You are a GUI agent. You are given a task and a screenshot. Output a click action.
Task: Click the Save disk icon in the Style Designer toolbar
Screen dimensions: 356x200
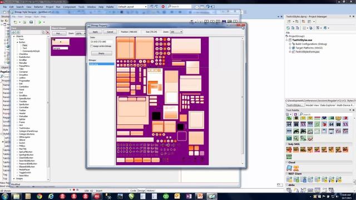pyautogui.click(x=31, y=22)
